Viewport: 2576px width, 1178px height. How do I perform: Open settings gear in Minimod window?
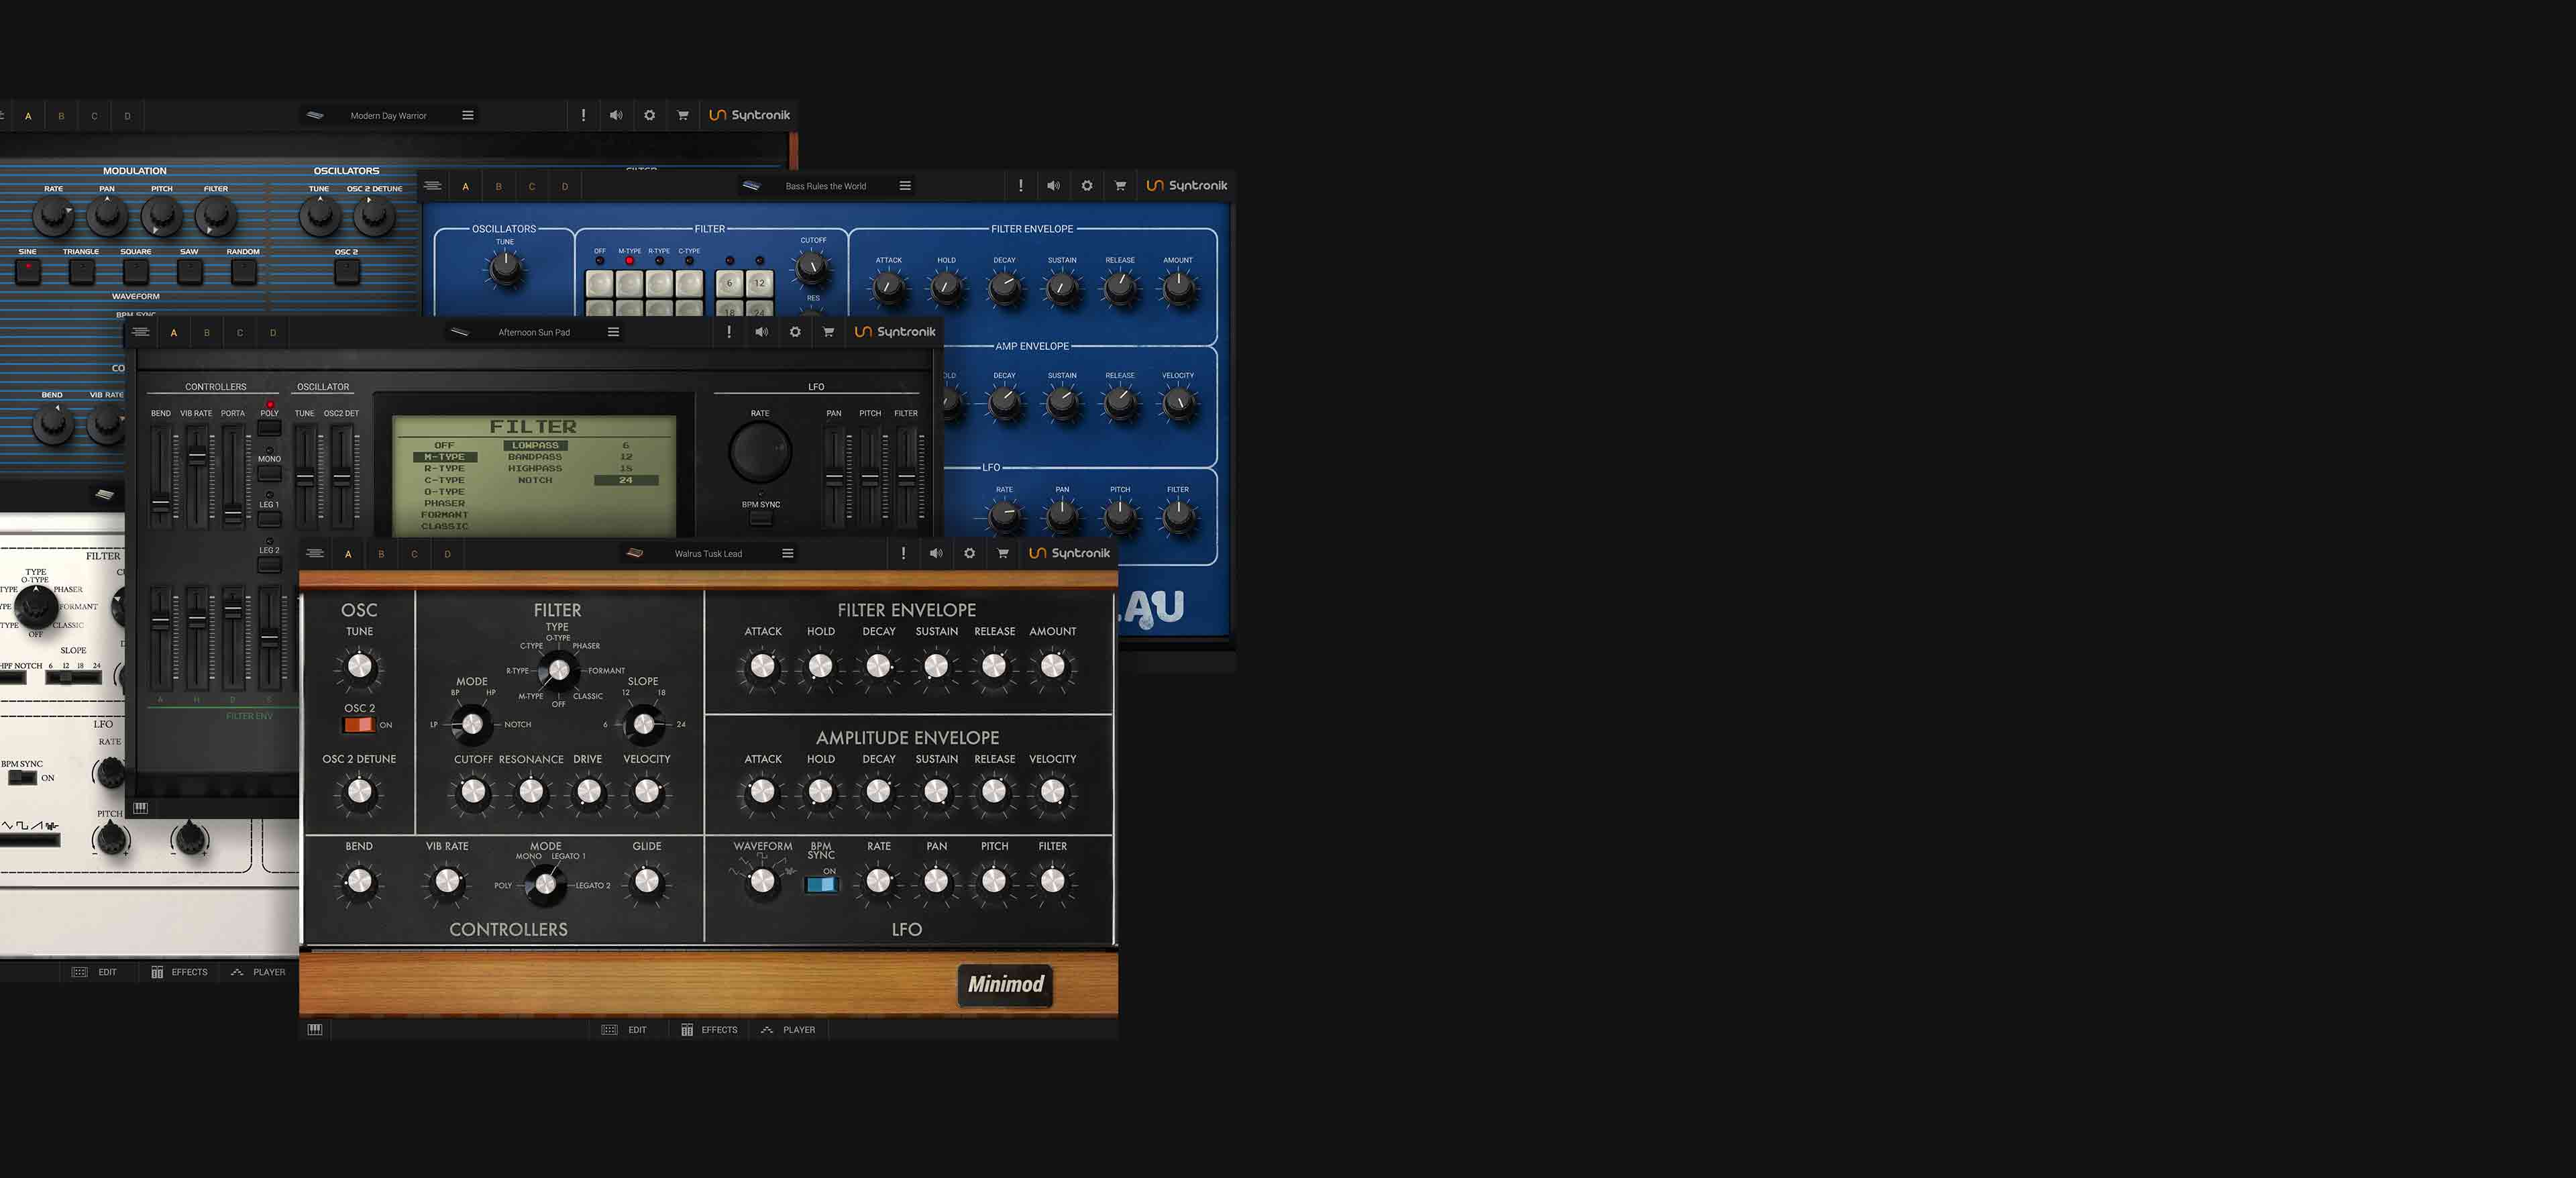point(969,553)
